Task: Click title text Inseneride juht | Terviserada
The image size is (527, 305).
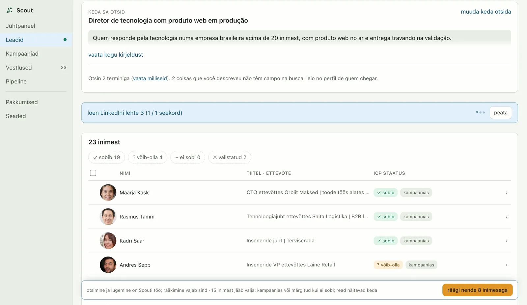Action: 280,241
